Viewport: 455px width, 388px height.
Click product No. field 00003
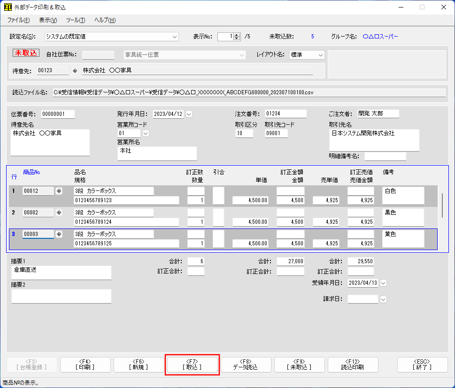pos(38,234)
